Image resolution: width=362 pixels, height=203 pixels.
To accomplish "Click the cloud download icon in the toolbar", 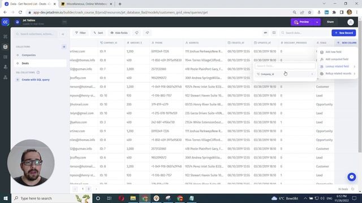I will [137, 33].
